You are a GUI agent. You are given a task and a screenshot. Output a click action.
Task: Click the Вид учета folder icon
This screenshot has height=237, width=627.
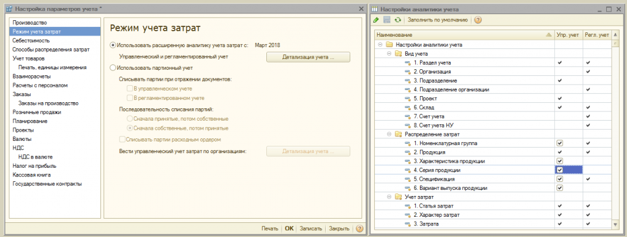click(398, 53)
